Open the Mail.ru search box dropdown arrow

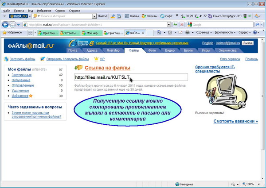coord(94,16)
